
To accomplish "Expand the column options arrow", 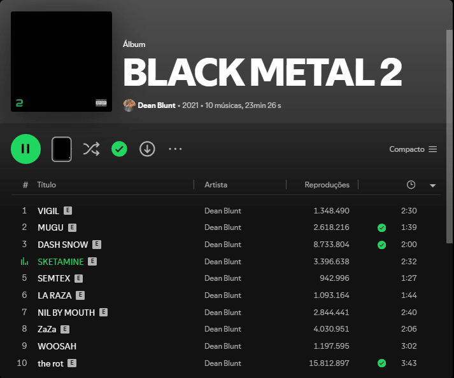I will coord(432,186).
